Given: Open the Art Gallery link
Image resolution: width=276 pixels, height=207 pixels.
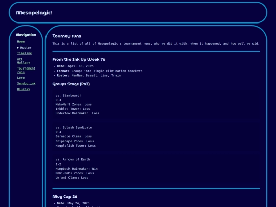Looking at the screenshot, I should tap(24, 61).
